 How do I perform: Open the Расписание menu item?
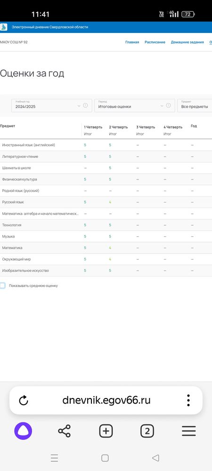click(155, 42)
